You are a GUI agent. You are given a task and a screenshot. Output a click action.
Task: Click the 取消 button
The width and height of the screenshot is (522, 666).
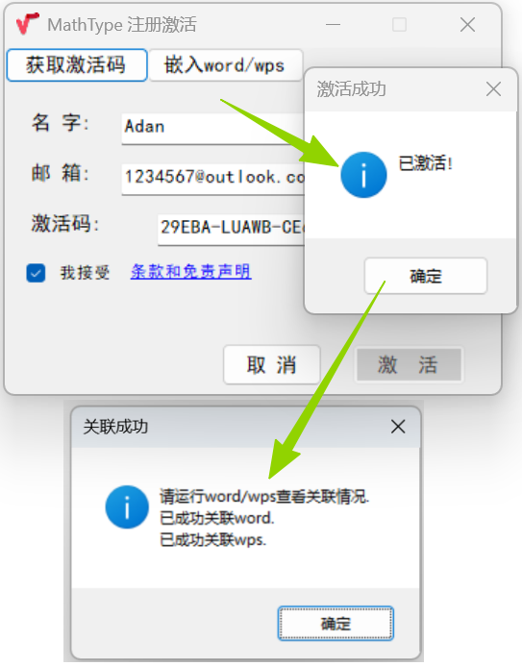click(271, 364)
